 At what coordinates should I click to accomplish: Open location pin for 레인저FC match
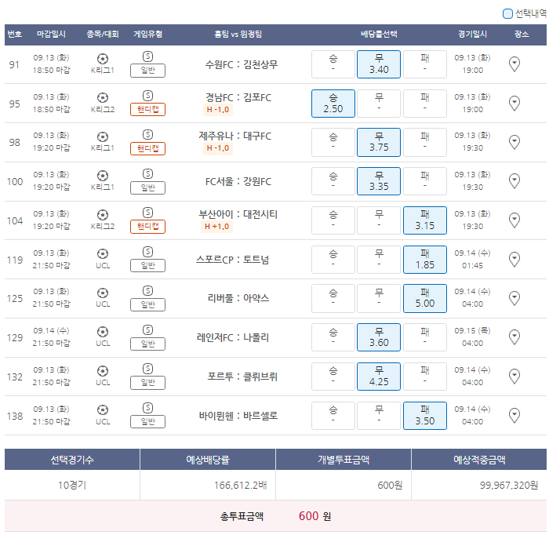pos(514,337)
